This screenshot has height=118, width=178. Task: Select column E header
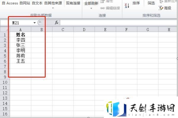(x=105, y=29)
